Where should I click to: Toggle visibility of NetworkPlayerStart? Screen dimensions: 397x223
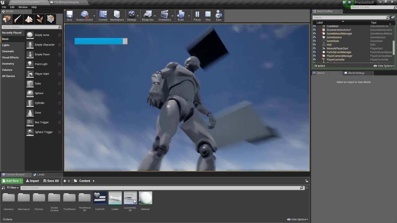pos(314,49)
